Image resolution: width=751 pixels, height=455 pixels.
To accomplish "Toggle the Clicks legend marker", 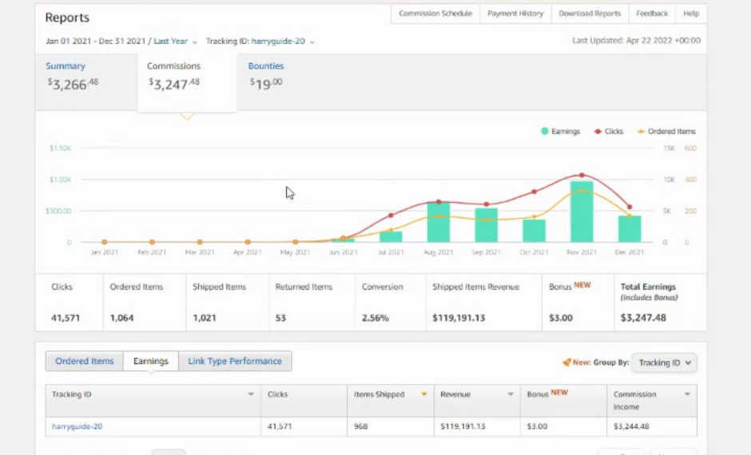I will [598, 131].
